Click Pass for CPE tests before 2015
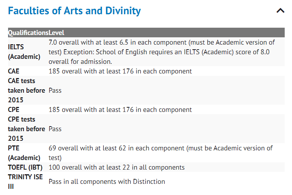The width and height of the screenshot is (292, 195). click(55, 129)
